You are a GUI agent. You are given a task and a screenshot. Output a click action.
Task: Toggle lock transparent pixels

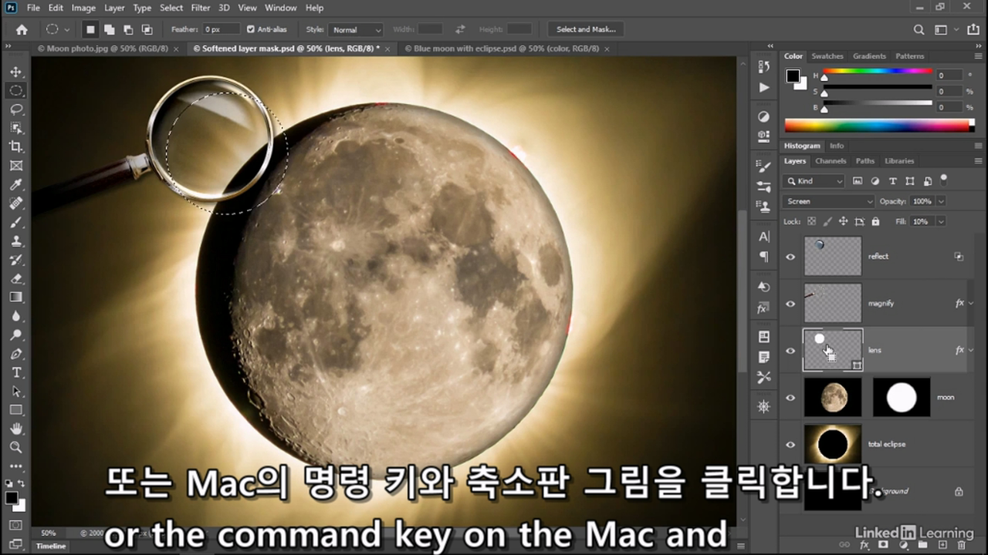(x=811, y=221)
